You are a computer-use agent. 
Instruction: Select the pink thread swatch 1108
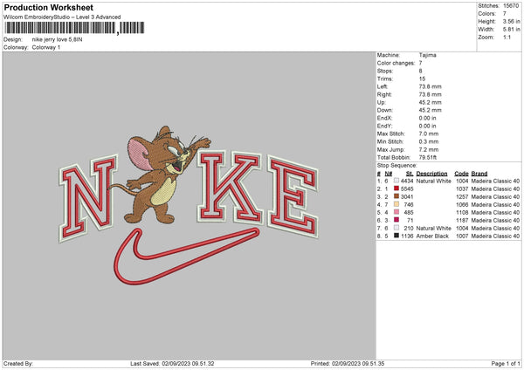[x=396, y=212]
